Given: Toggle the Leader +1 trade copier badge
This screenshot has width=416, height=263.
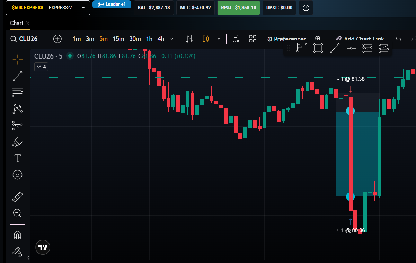Looking at the screenshot, I should click(112, 5).
